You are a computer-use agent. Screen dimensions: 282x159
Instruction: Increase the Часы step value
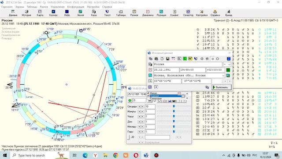[x=142, y=117]
